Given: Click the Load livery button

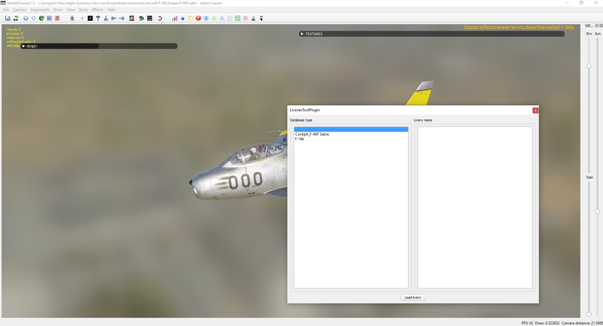Looking at the screenshot, I should pos(413,297).
